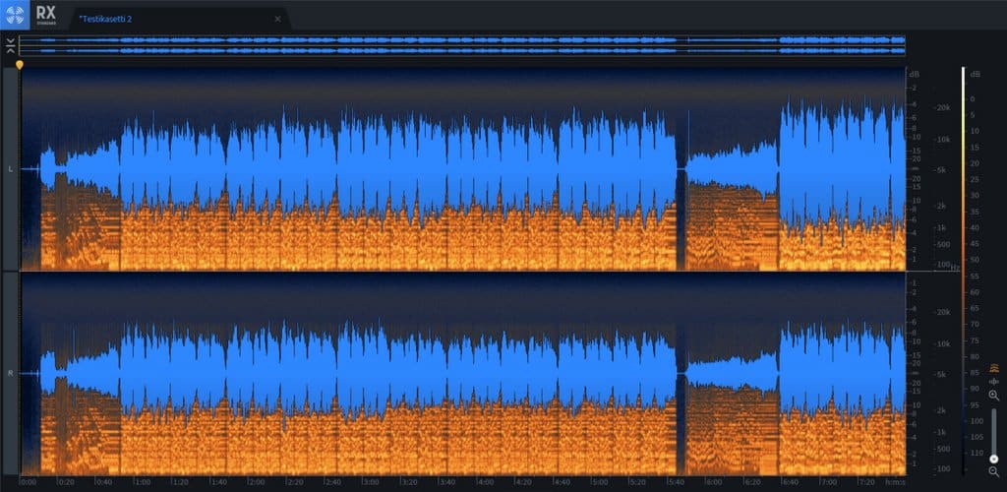Click the dB amplitude ruler header
The image size is (1007, 492).
point(914,75)
